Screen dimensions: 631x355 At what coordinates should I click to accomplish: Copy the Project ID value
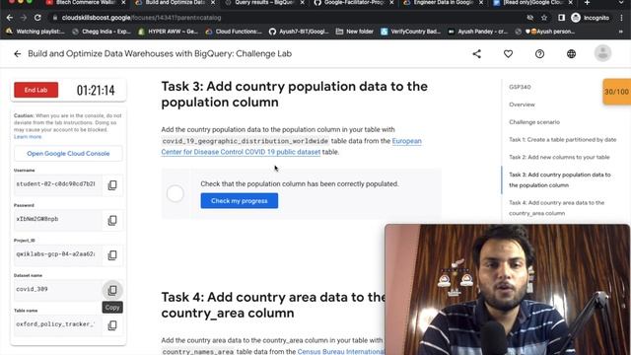(112, 254)
